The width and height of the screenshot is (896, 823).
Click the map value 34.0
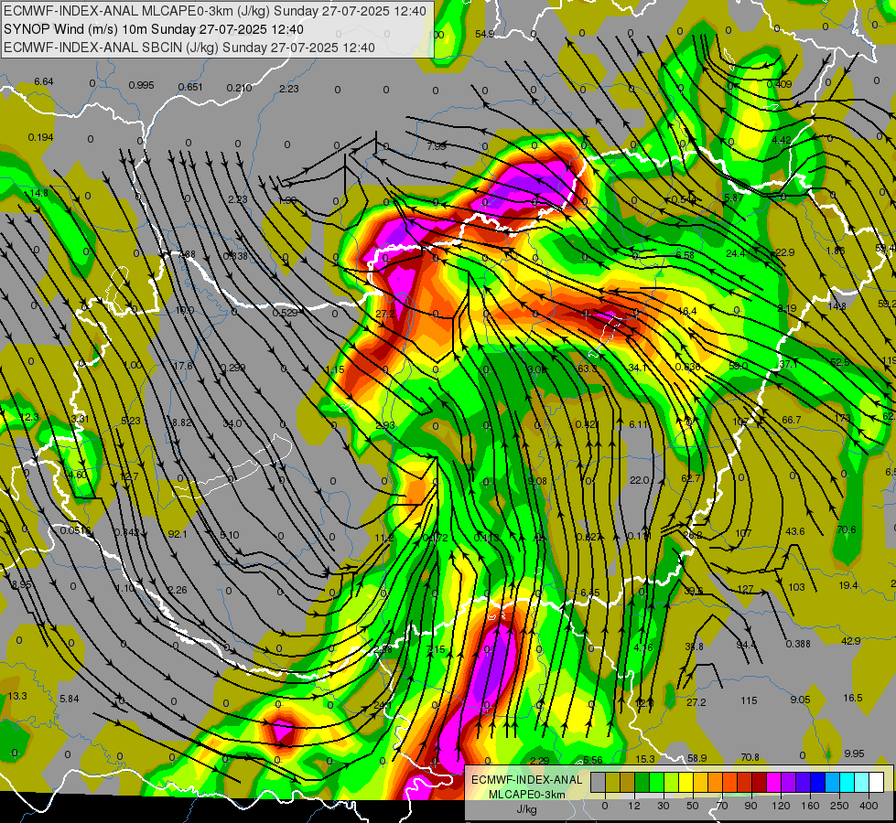click(232, 423)
